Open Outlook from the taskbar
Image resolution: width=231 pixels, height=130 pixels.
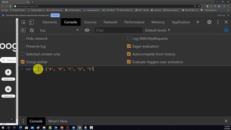click(56, 127)
